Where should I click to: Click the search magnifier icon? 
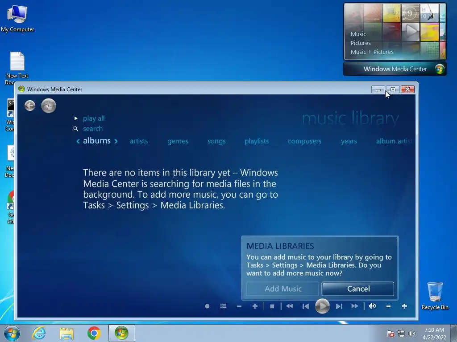pos(76,129)
